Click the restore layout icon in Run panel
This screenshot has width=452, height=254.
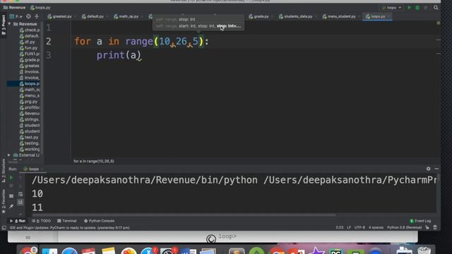point(11,196)
